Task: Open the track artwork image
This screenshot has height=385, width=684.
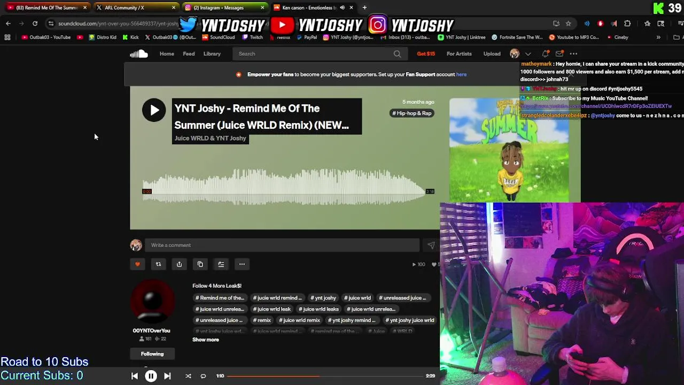Action: click(509, 150)
